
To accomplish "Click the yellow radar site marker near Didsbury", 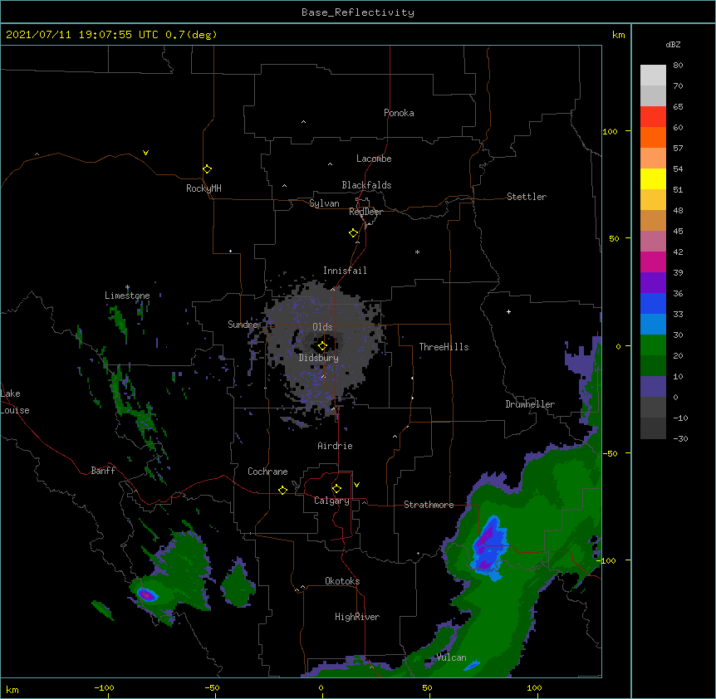I will tap(322, 345).
